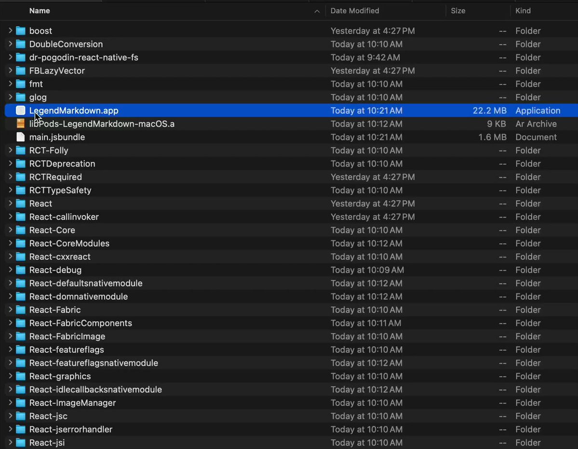Click the Document kind label
The image size is (578, 449).
536,137
